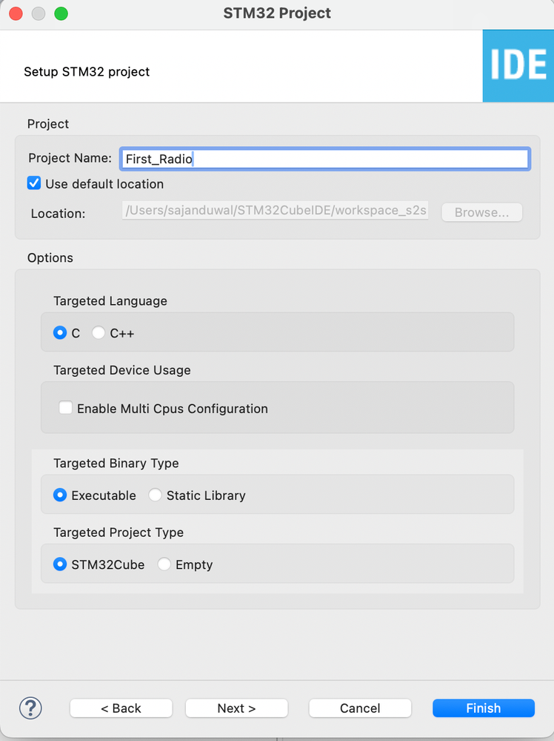Click the help question mark icon
This screenshot has width=554, height=741.
pyautogui.click(x=30, y=708)
